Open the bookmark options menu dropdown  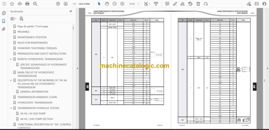point(13,19)
